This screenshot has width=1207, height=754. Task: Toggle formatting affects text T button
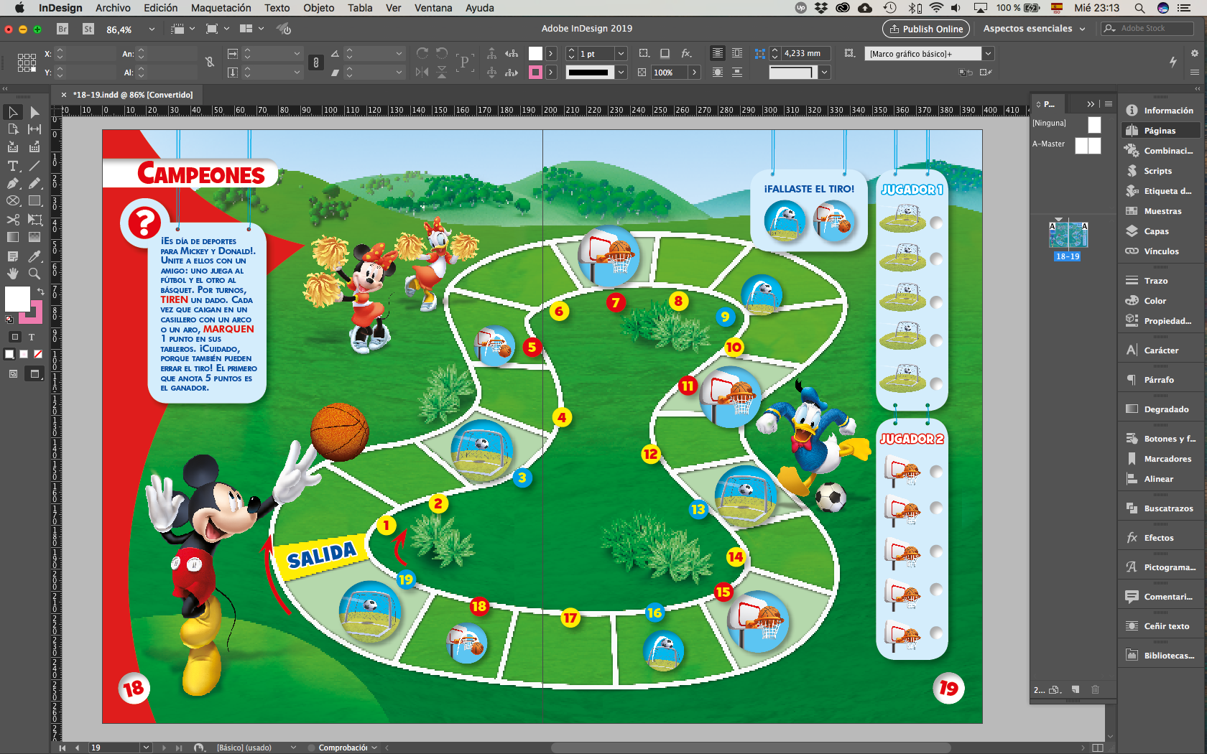point(32,337)
